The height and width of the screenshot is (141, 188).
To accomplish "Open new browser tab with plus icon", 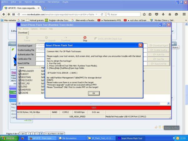I will [44, 8].
